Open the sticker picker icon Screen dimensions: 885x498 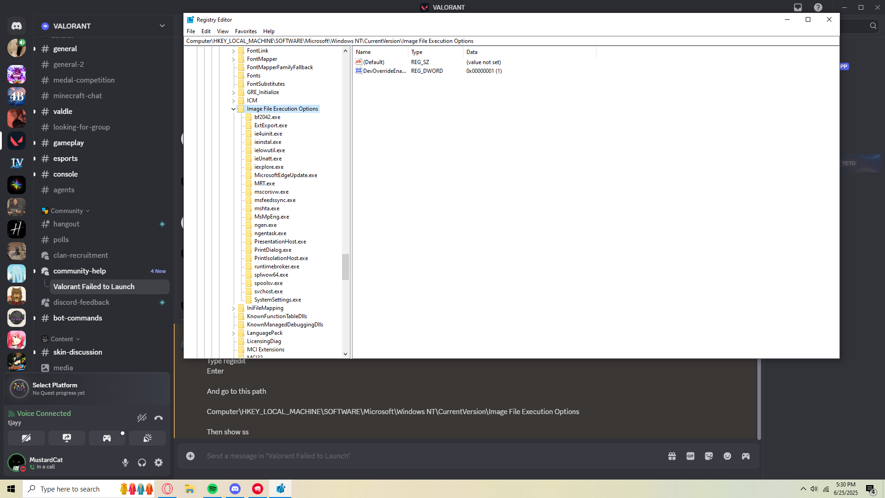(709, 456)
